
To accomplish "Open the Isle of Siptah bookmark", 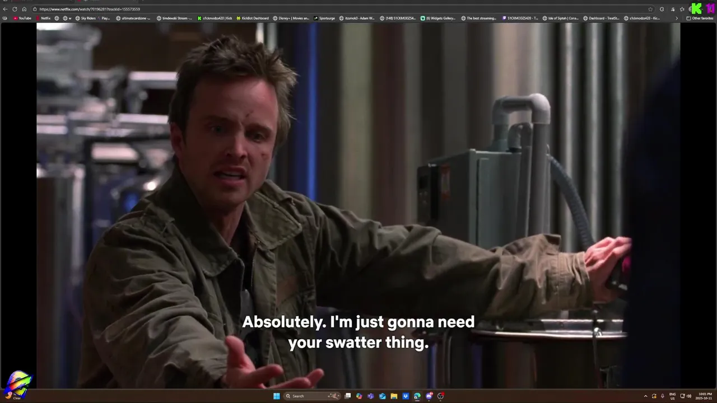I will (x=561, y=18).
